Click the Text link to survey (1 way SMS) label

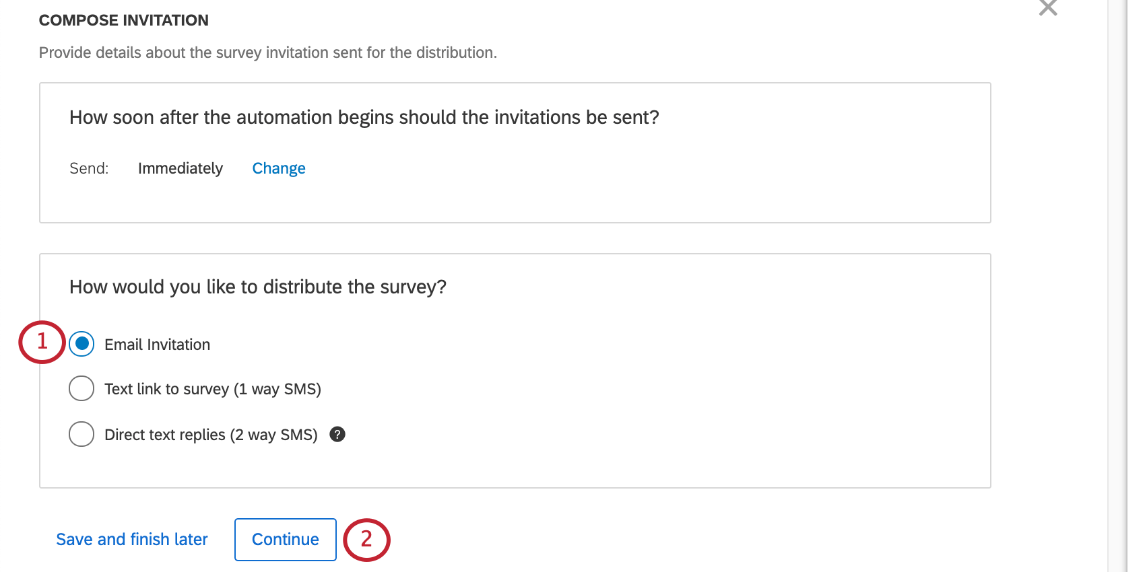(212, 389)
